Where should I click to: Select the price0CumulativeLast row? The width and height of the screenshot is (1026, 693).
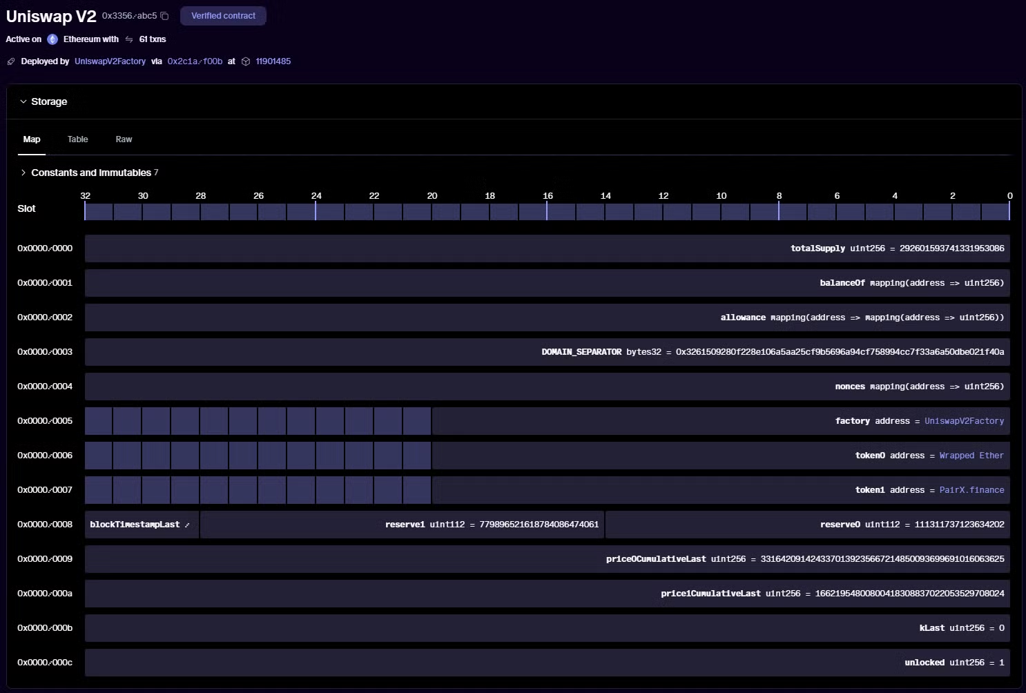pyautogui.click(x=548, y=559)
